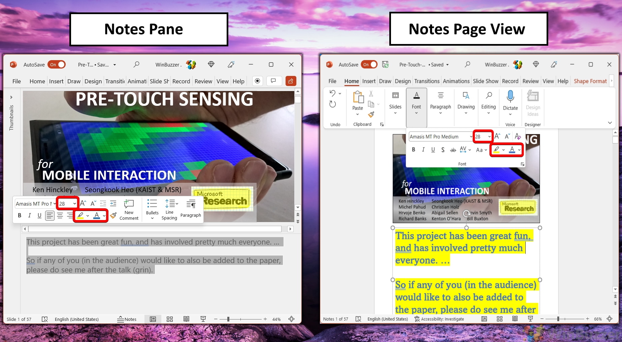
Task: Expand Bullets dropdown in left mini toolbar
Action: pos(152,218)
